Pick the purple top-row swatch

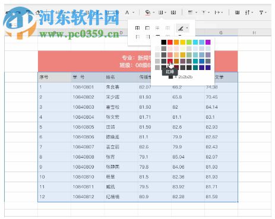coord(208,42)
